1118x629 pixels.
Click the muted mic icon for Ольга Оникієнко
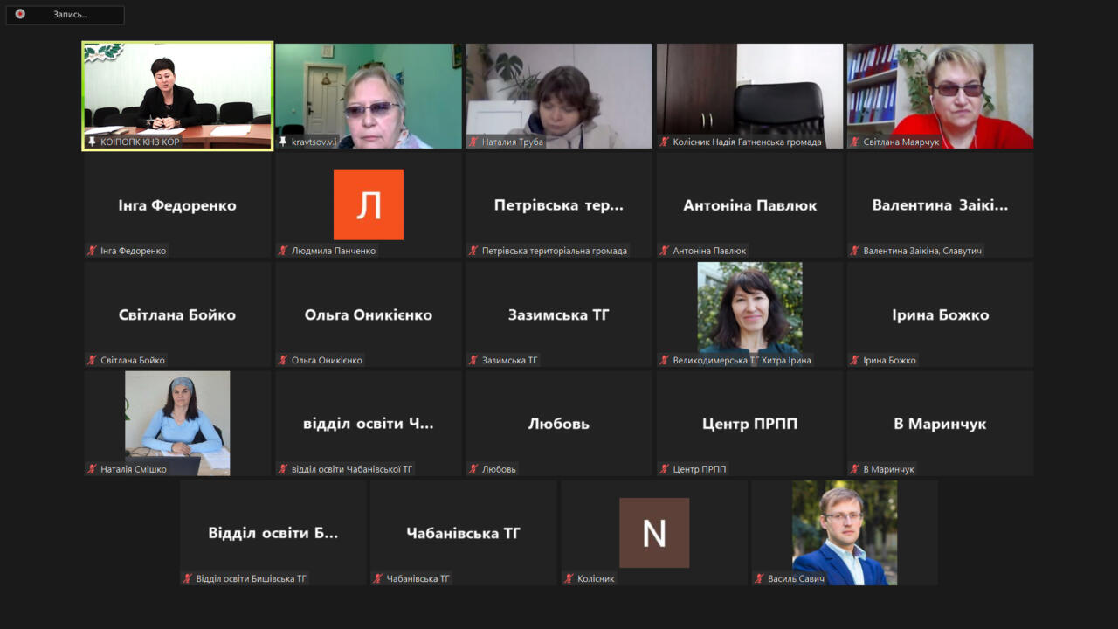283,360
